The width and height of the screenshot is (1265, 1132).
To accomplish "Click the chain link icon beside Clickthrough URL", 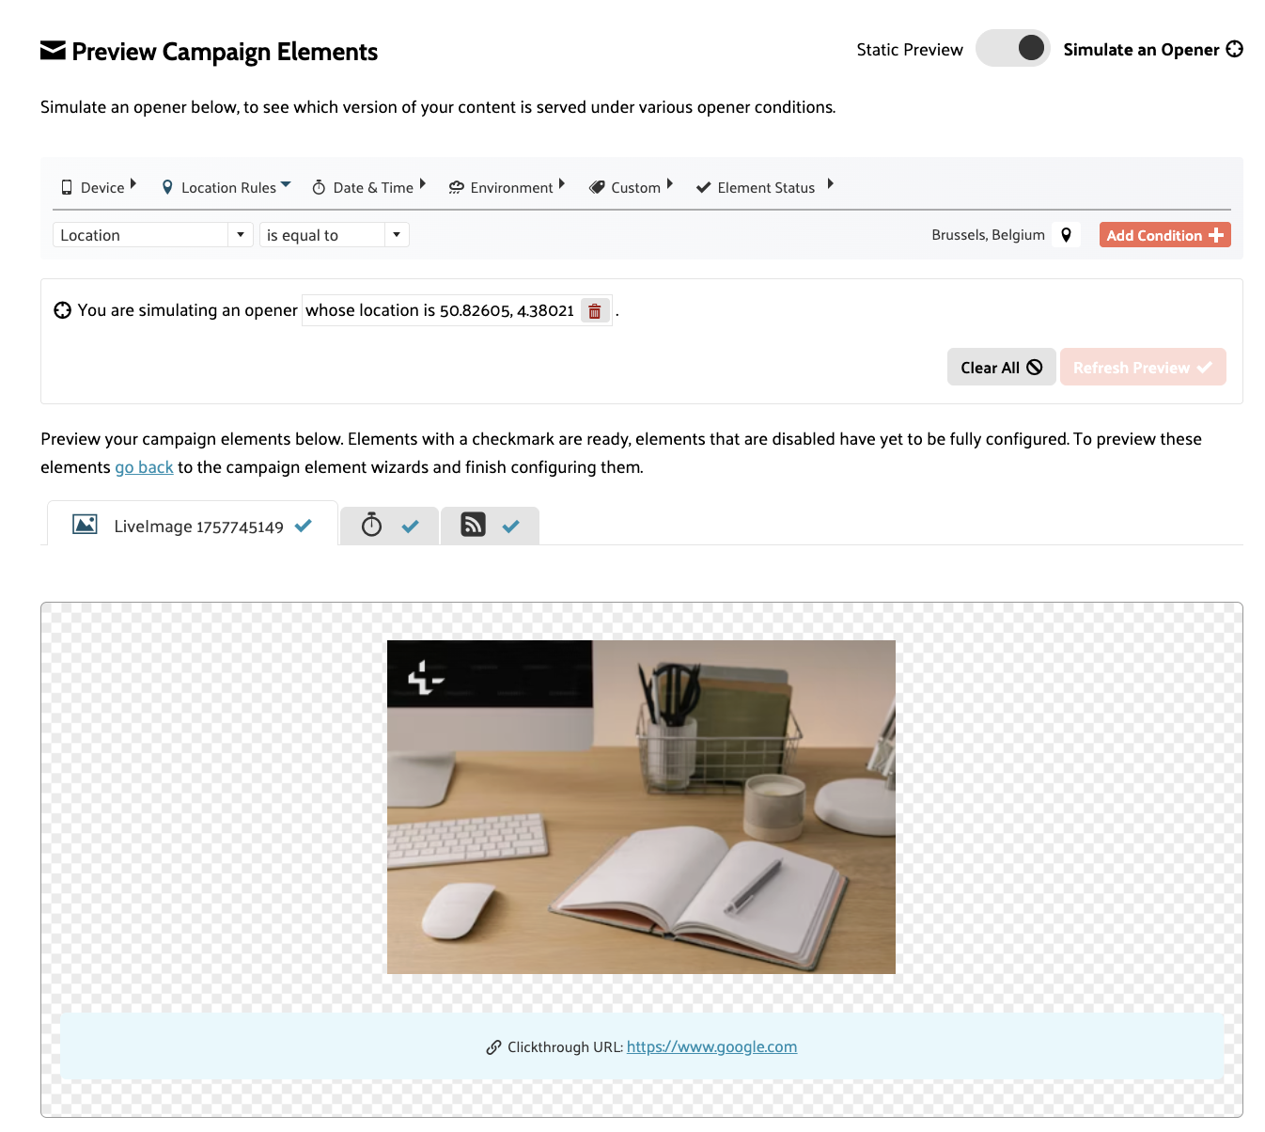I will tap(493, 1047).
